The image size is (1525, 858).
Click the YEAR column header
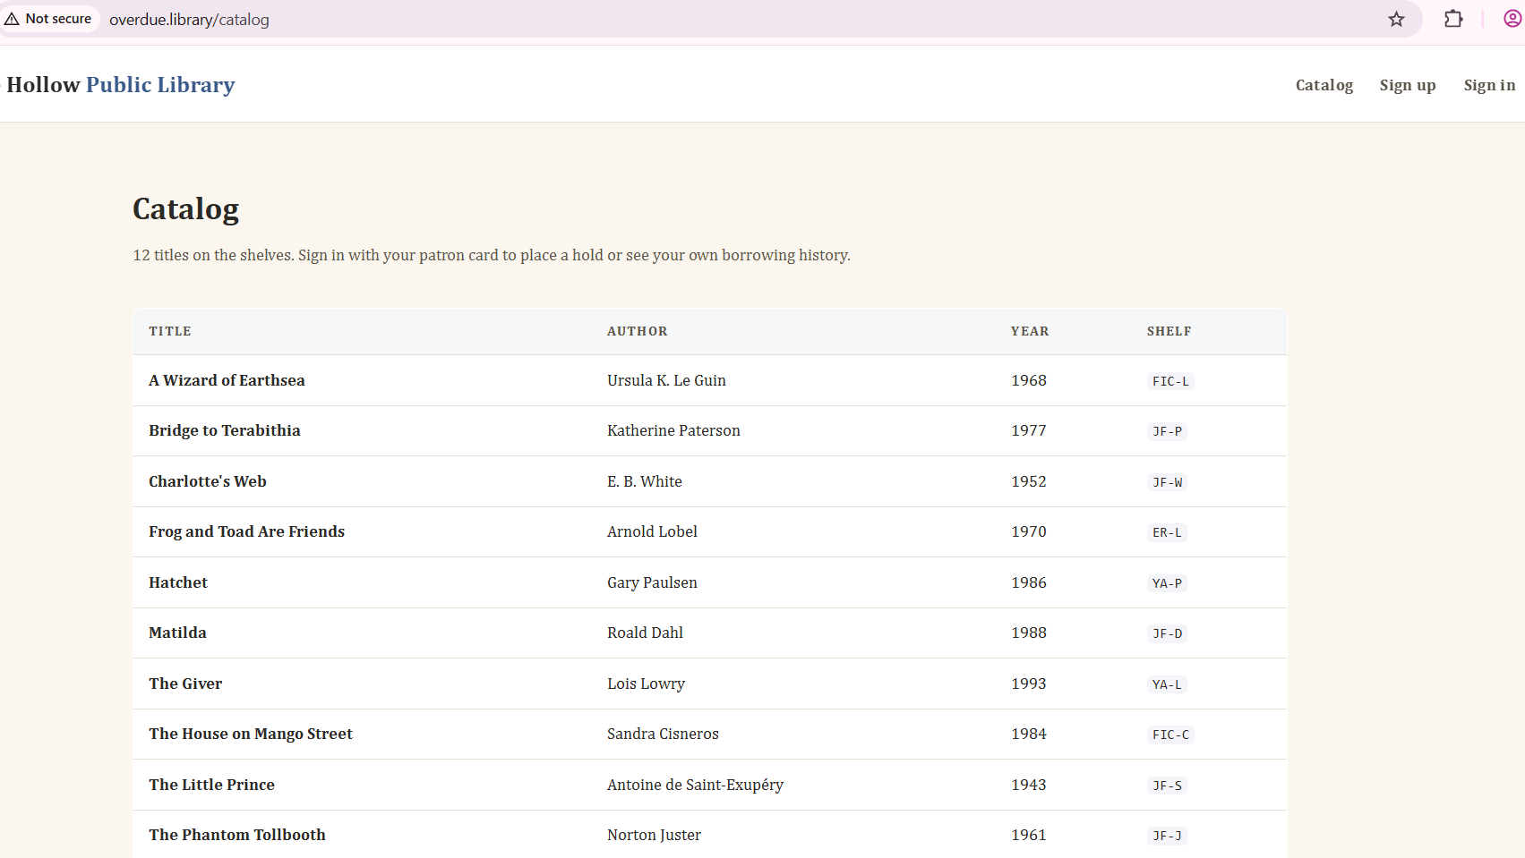tap(1029, 331)
